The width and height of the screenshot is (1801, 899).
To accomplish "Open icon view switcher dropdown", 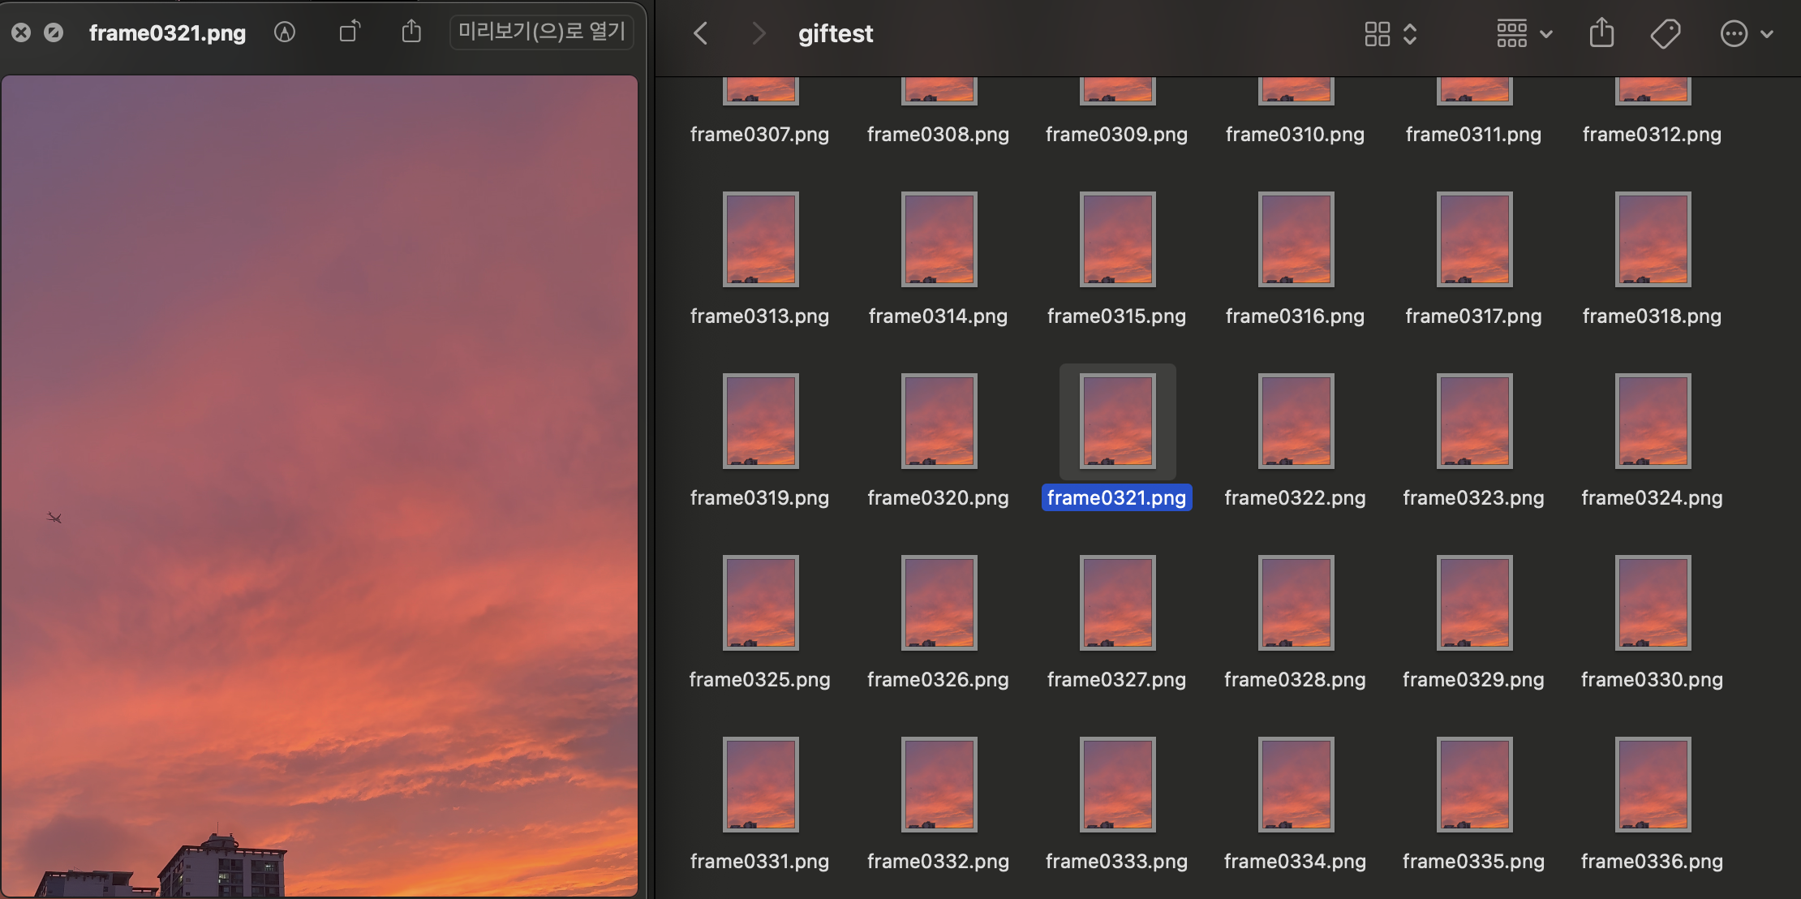I will 1391,33.
